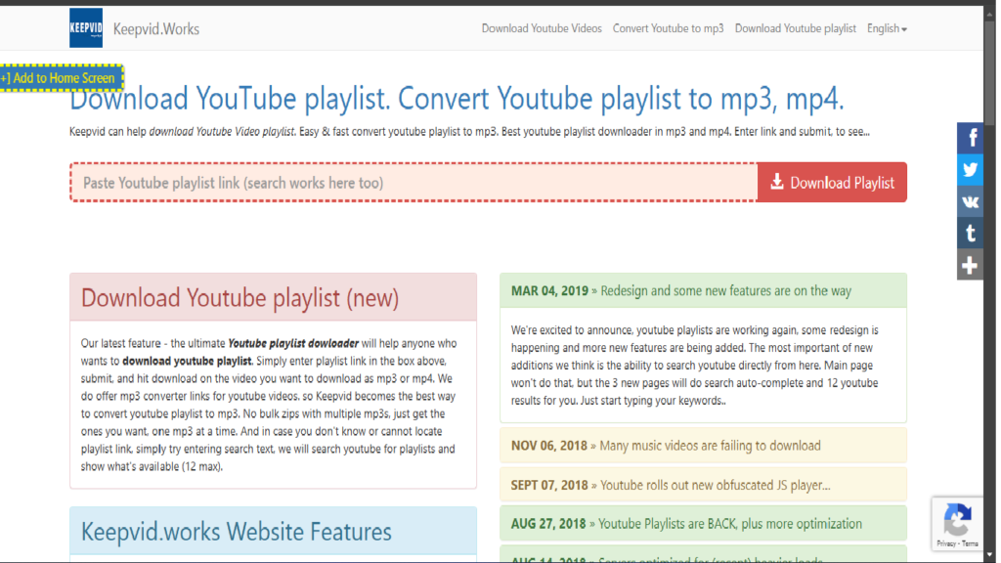Expand AUG 27, 2018 news item

[x=703, y=524]
